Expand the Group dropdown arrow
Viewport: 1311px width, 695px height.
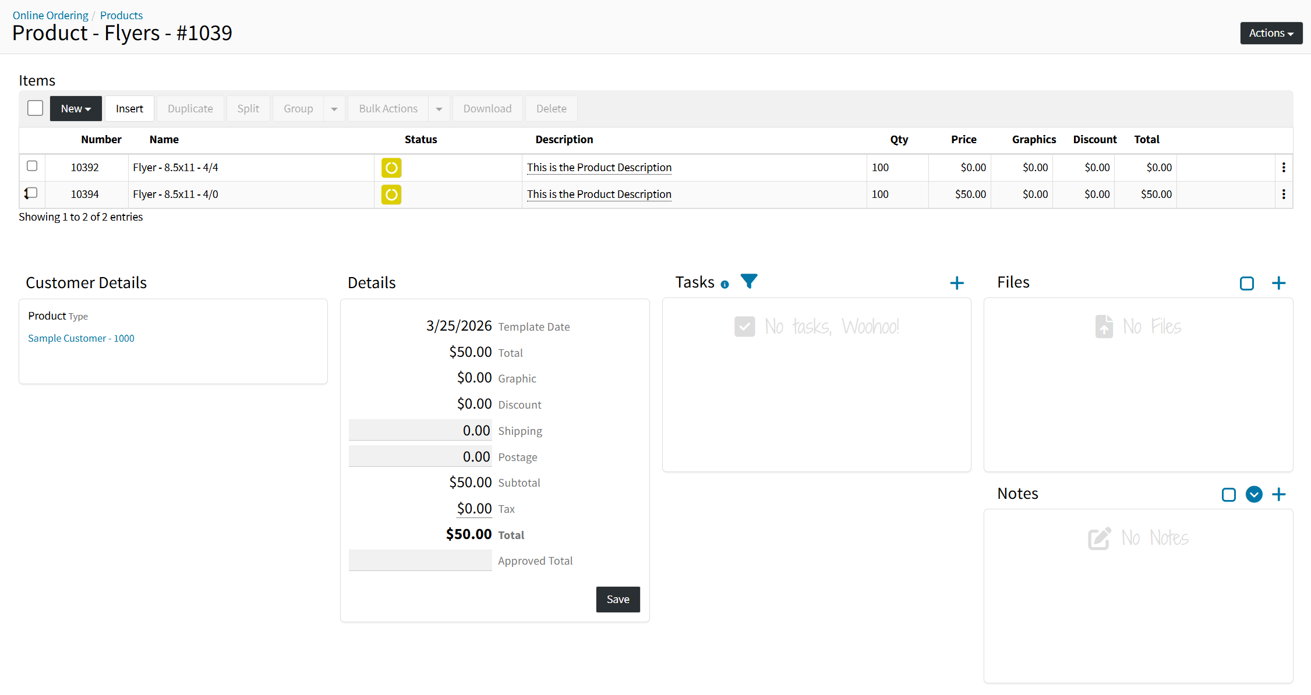pyautogui.click(x=334, y=109)
